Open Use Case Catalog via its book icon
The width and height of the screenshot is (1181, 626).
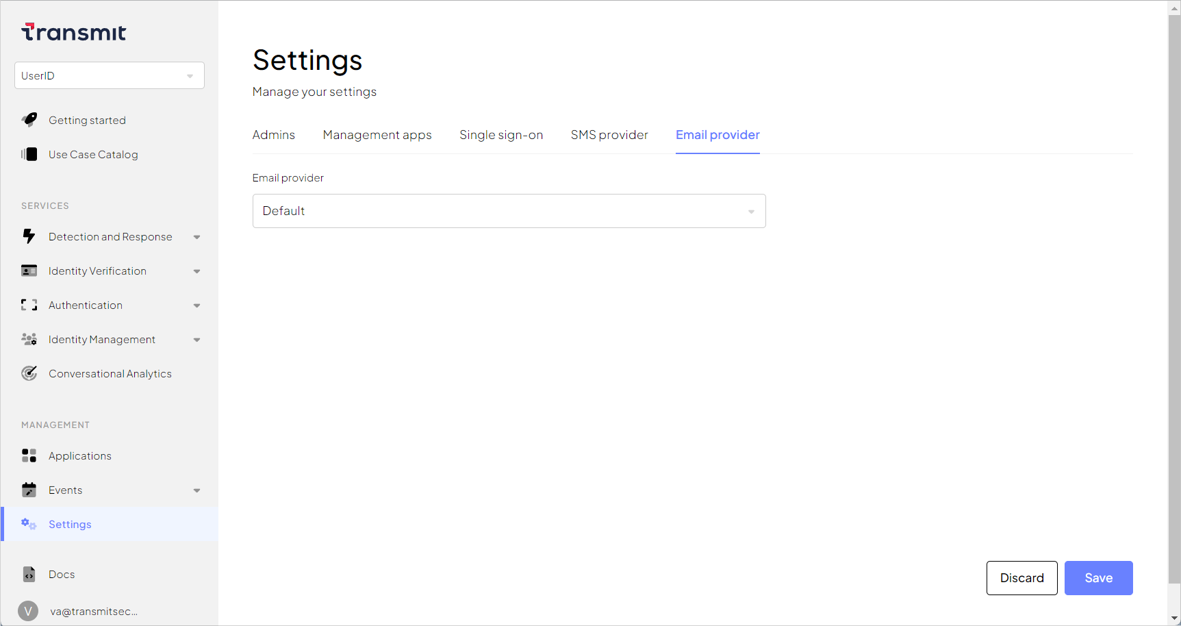(29, 154)
